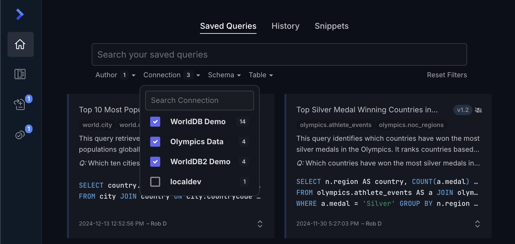Switch to the Snippets tab
Screen dimensions: 515x244
click(331, 26)
